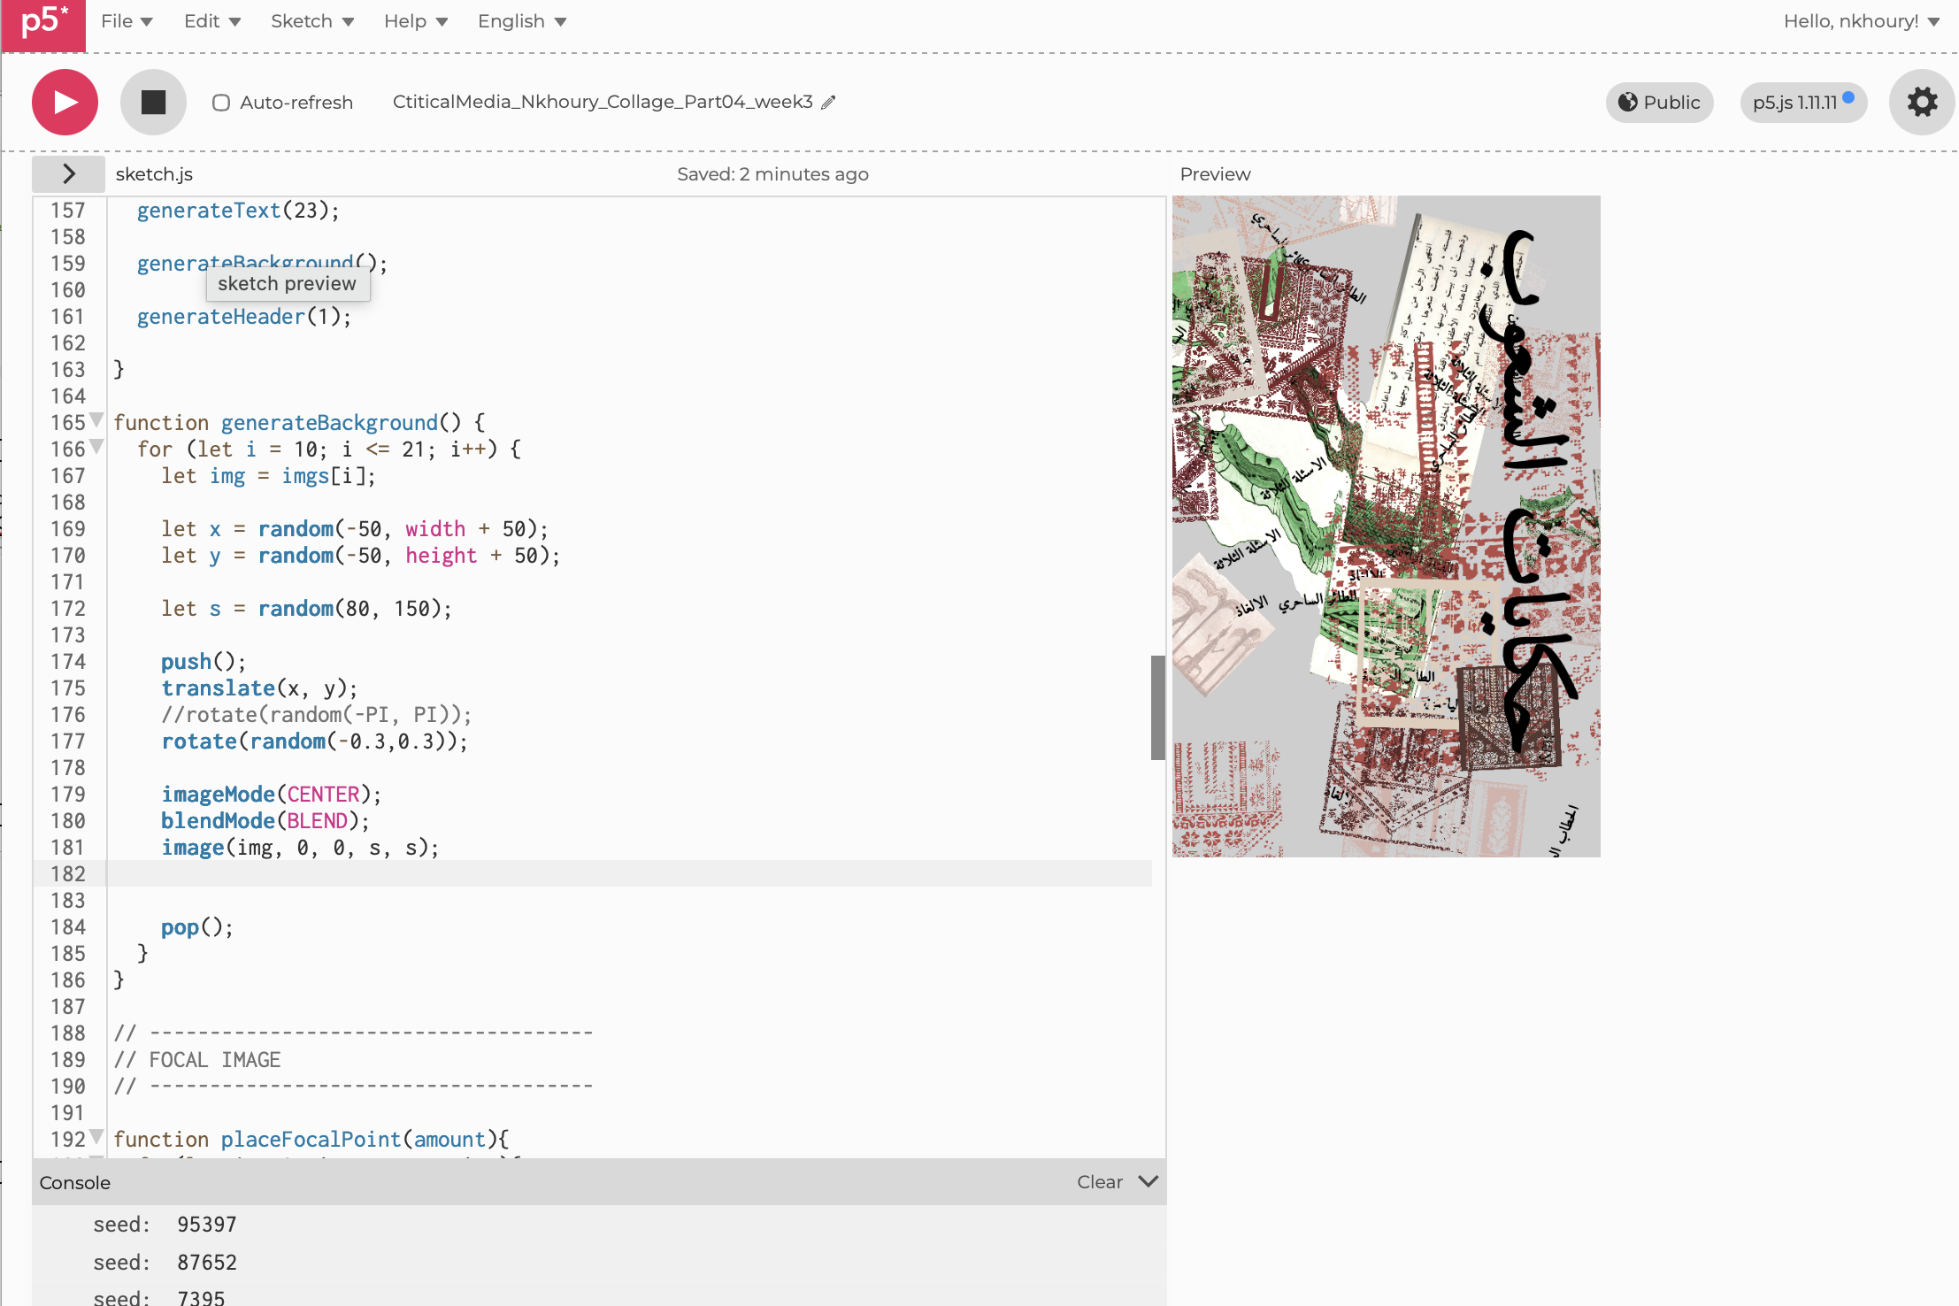Collapse the console with the chevron icon
Image resolution: width=1959 pixels, height=1306 pixels.
tap(1148, 1182)
